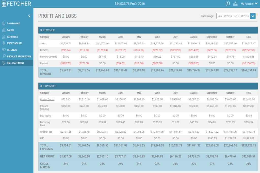260x173 pixels.
Task: Click the Product Breakdown magnifier icon
Action: tap(4, 56)
